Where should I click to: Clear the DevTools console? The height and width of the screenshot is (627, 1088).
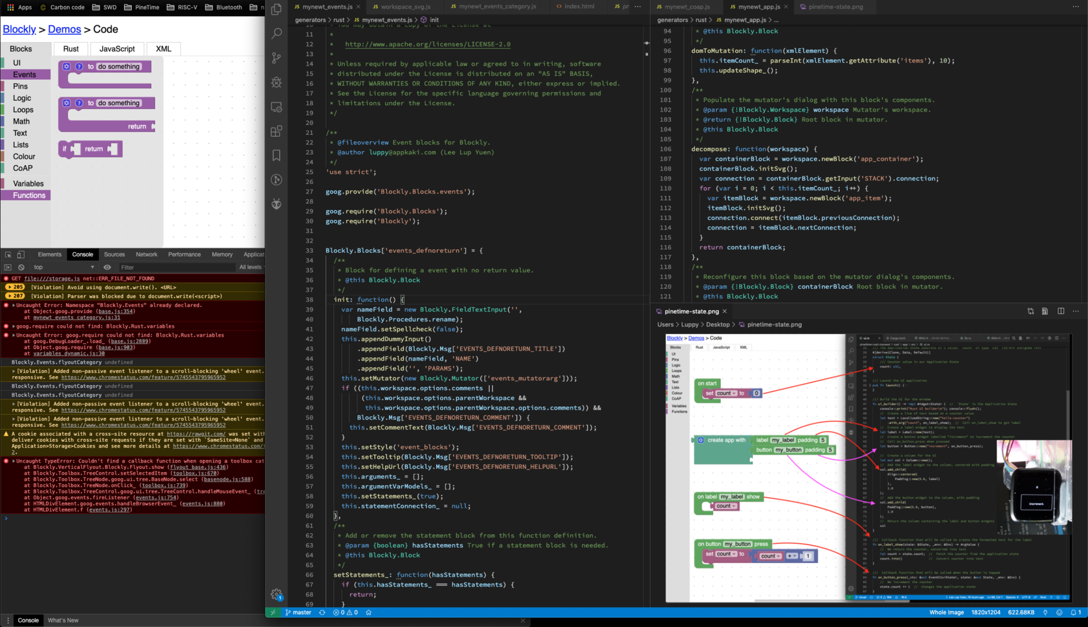click(21, 267)
